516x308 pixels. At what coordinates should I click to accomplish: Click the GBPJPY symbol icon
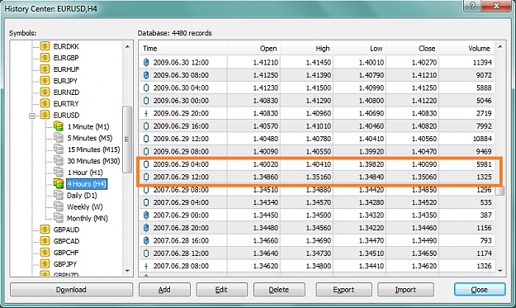tap(45, 264)
